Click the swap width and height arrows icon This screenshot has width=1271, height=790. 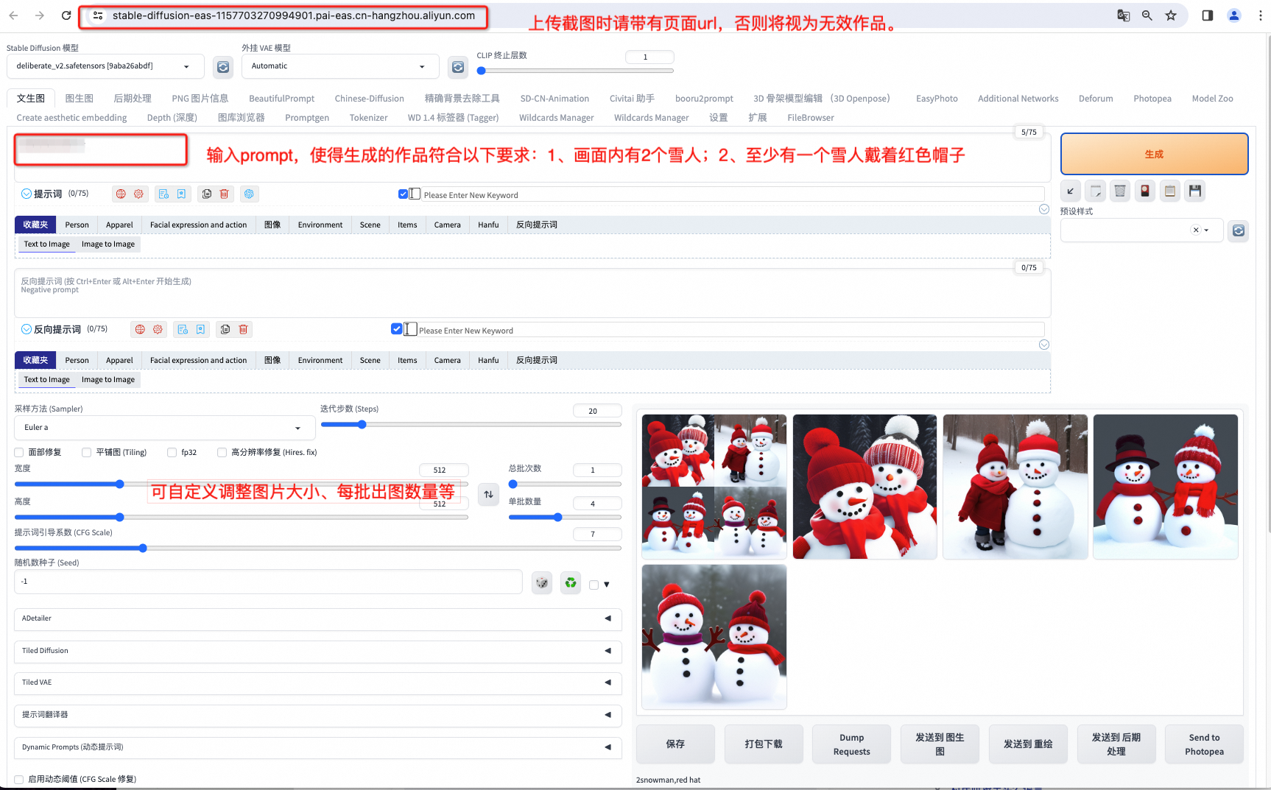[x=488, y=494]
